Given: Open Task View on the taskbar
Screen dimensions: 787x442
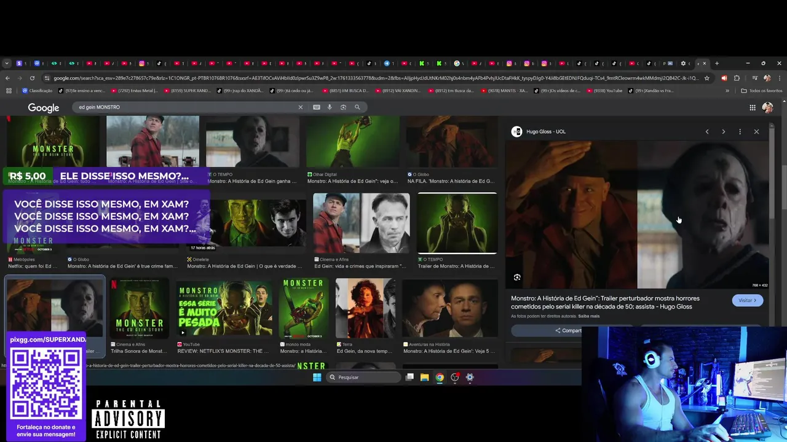Looking at the screenshot, I should tap(409, 377).
